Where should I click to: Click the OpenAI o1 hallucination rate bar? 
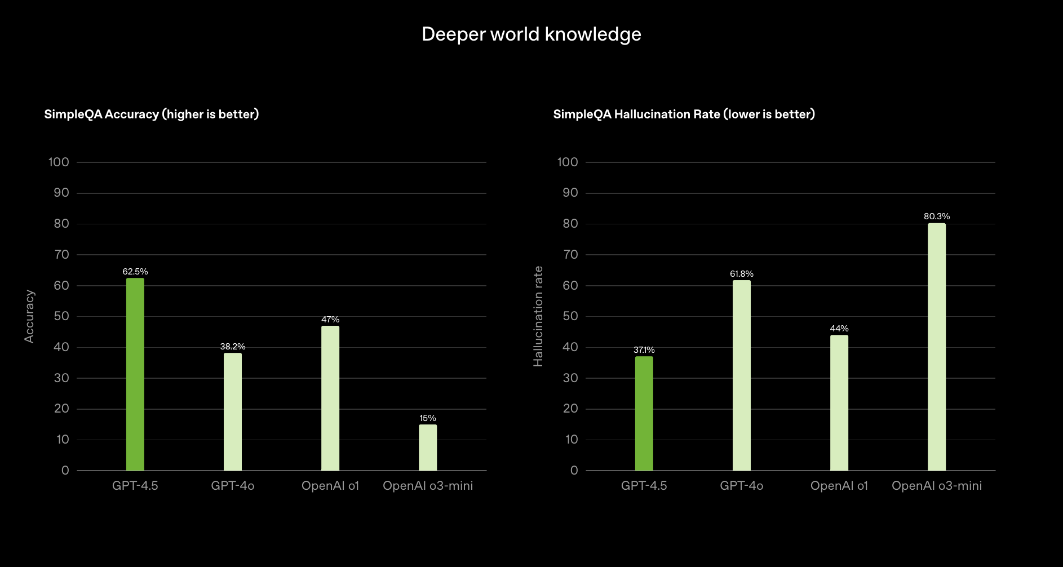tap(839, 403)
